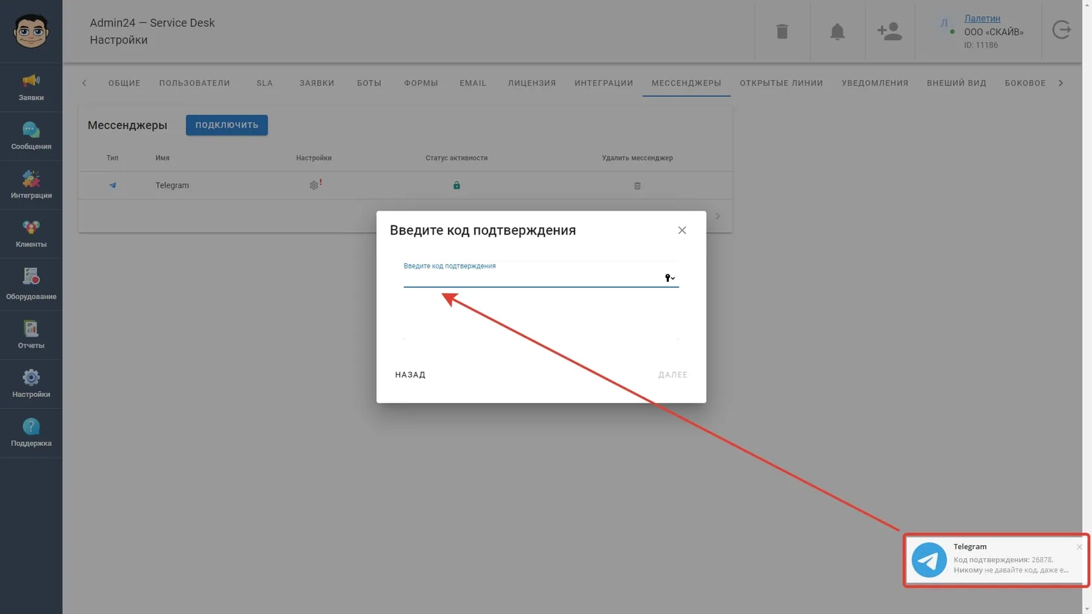Click the key icon in code field
This screenshot has width=1092, height=614.
point(669,278)
